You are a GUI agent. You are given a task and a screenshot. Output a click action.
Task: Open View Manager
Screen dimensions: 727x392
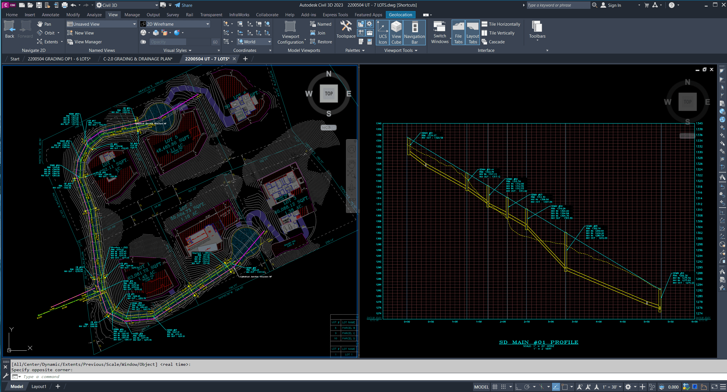(x=85, y=42)
